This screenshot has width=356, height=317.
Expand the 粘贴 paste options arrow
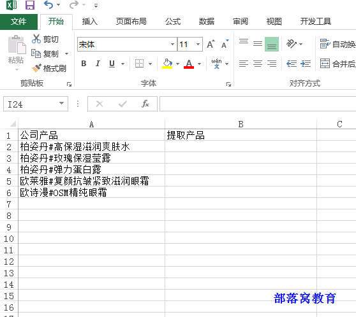click(17, 69)
